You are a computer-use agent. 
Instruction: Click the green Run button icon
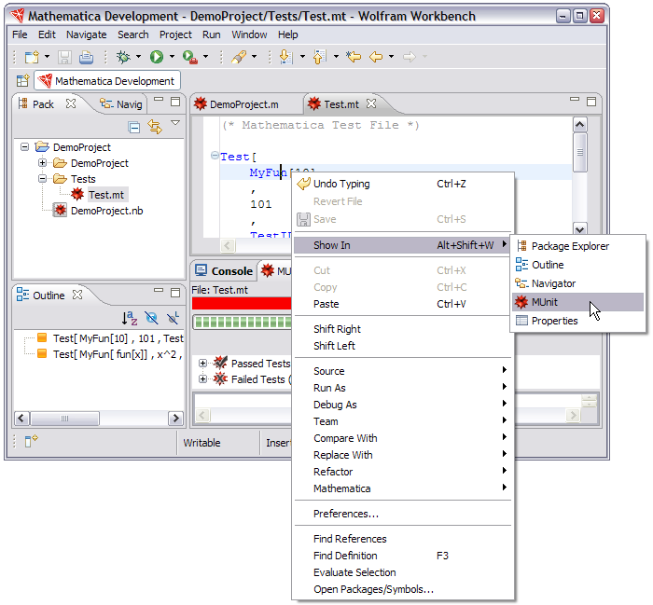tap(157, 57)
